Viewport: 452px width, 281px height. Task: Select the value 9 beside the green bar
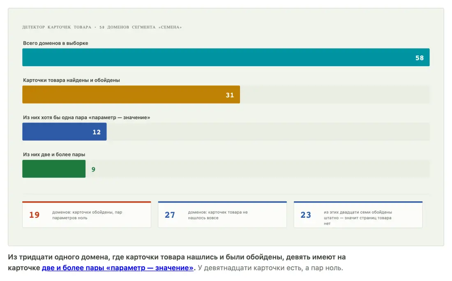pos(93,170)
